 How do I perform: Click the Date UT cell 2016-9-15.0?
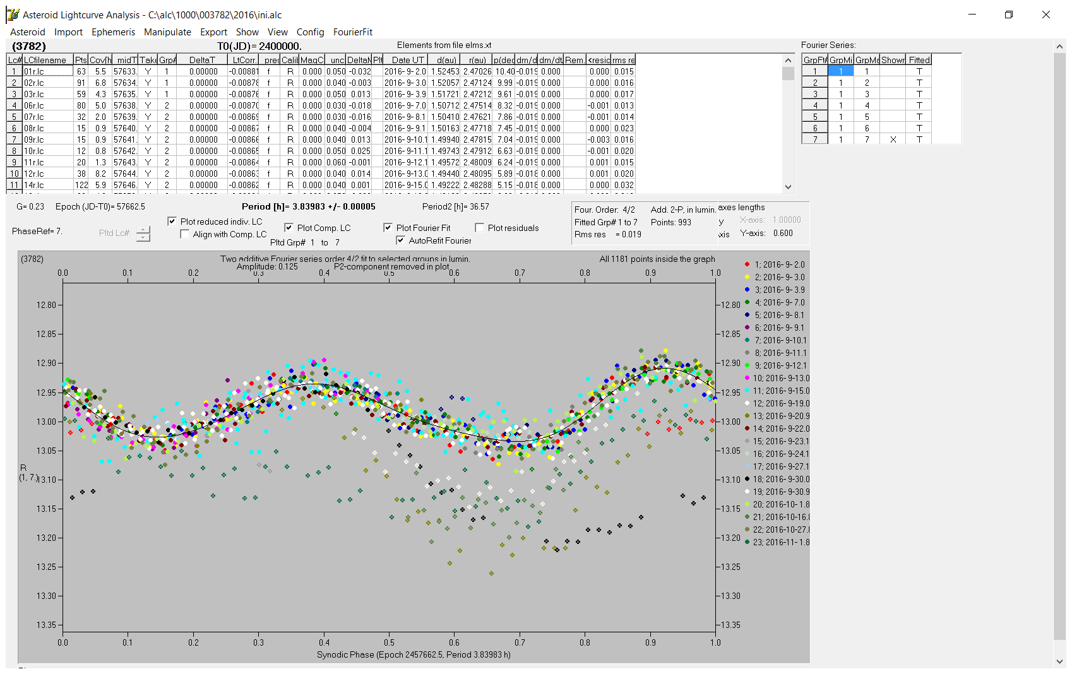406,185
